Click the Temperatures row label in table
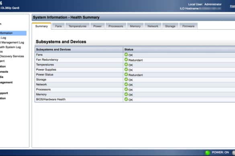The image size is (235, 156). tap(45, 65)
